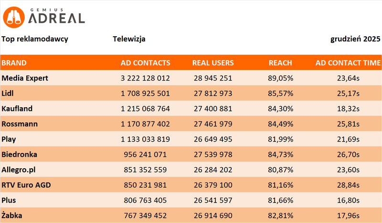Click Media Expert's reach value 89,05%
This screenshot has height=223, width=382.
click(280, 78)
